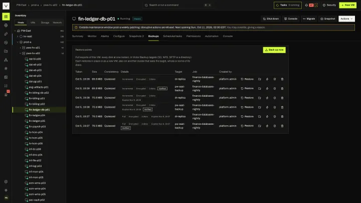
Task: Select VMs tab in Inventory panel
Action: coord(33,23)
